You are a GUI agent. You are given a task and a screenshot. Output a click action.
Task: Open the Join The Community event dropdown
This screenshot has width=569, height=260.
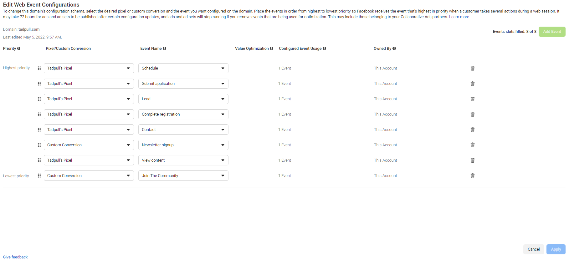(x=183, y=176)
